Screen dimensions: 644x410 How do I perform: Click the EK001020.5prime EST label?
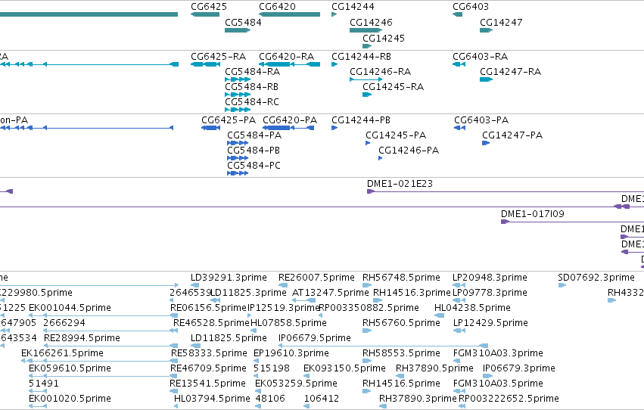click(70, 399)
